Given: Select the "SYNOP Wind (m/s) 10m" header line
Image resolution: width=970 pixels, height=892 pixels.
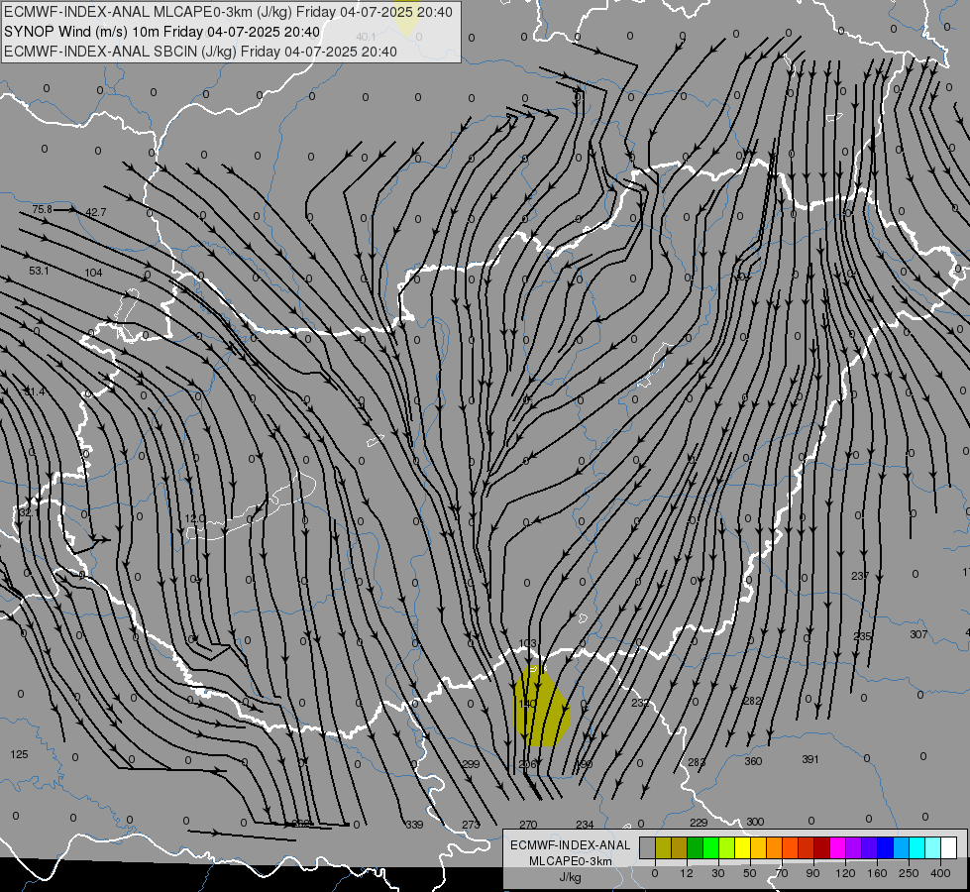Looking at the screenshot, I should [x=162, y=32].
